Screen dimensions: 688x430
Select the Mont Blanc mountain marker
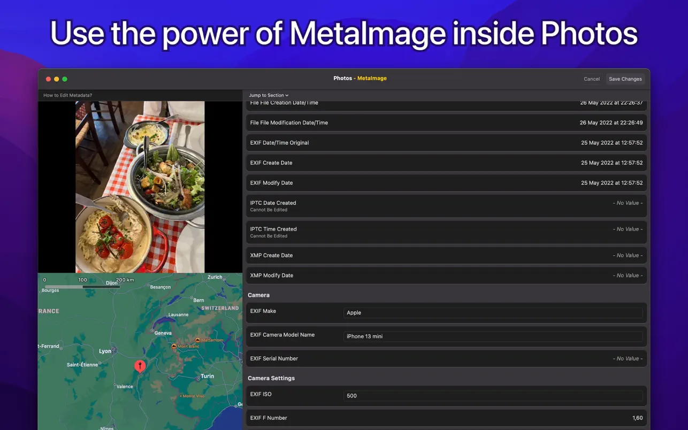pyautogui.click(x=173, y=347)
